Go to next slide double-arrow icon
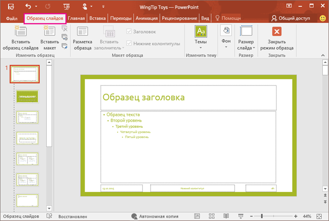The width and height of the screenshot is (329, 221). pyautogui.click(x=325, y=202)
